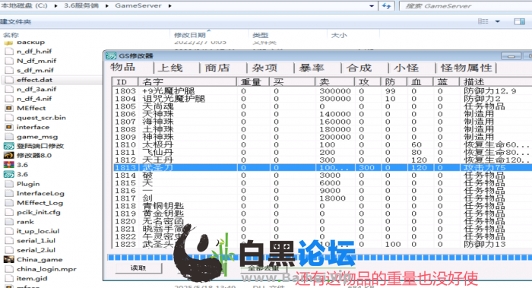This screenshot has height=288, width=532.
Task: Click the 300000 sell price in row 1803
Action: pos(335,91)
